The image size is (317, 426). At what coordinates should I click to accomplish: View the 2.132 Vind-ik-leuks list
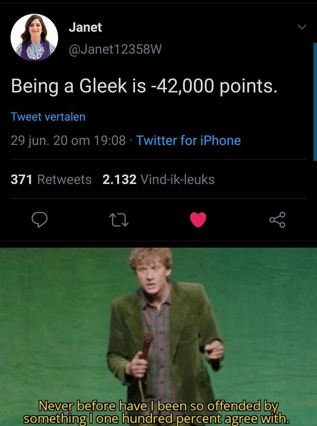coord(158,179)
